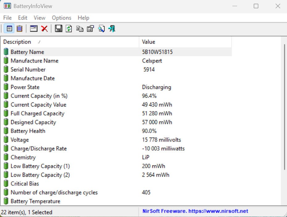Click battery icon beside Battery Name
Screen dimensions: 287x217
pyautogui.click(x=6, y=52)
